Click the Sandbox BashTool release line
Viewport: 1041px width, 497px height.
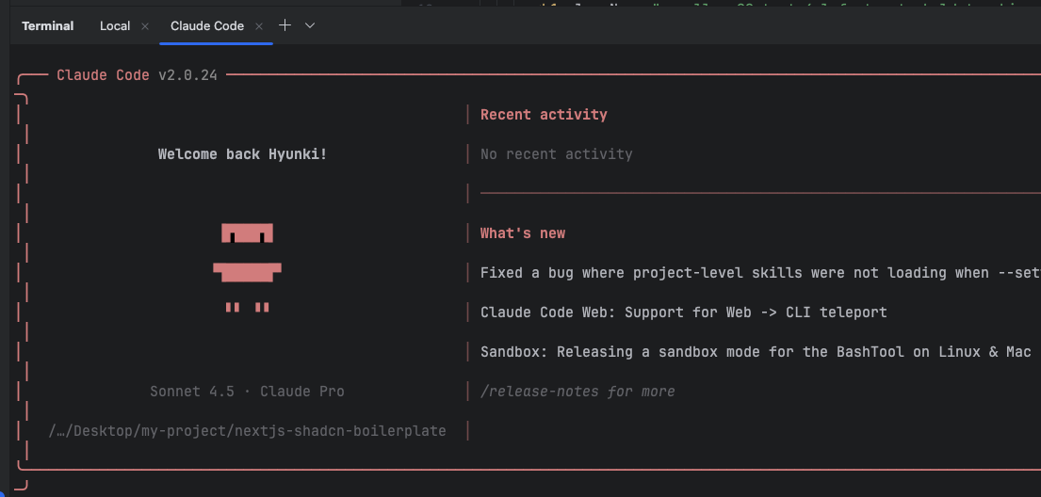(x=756, y=352)
